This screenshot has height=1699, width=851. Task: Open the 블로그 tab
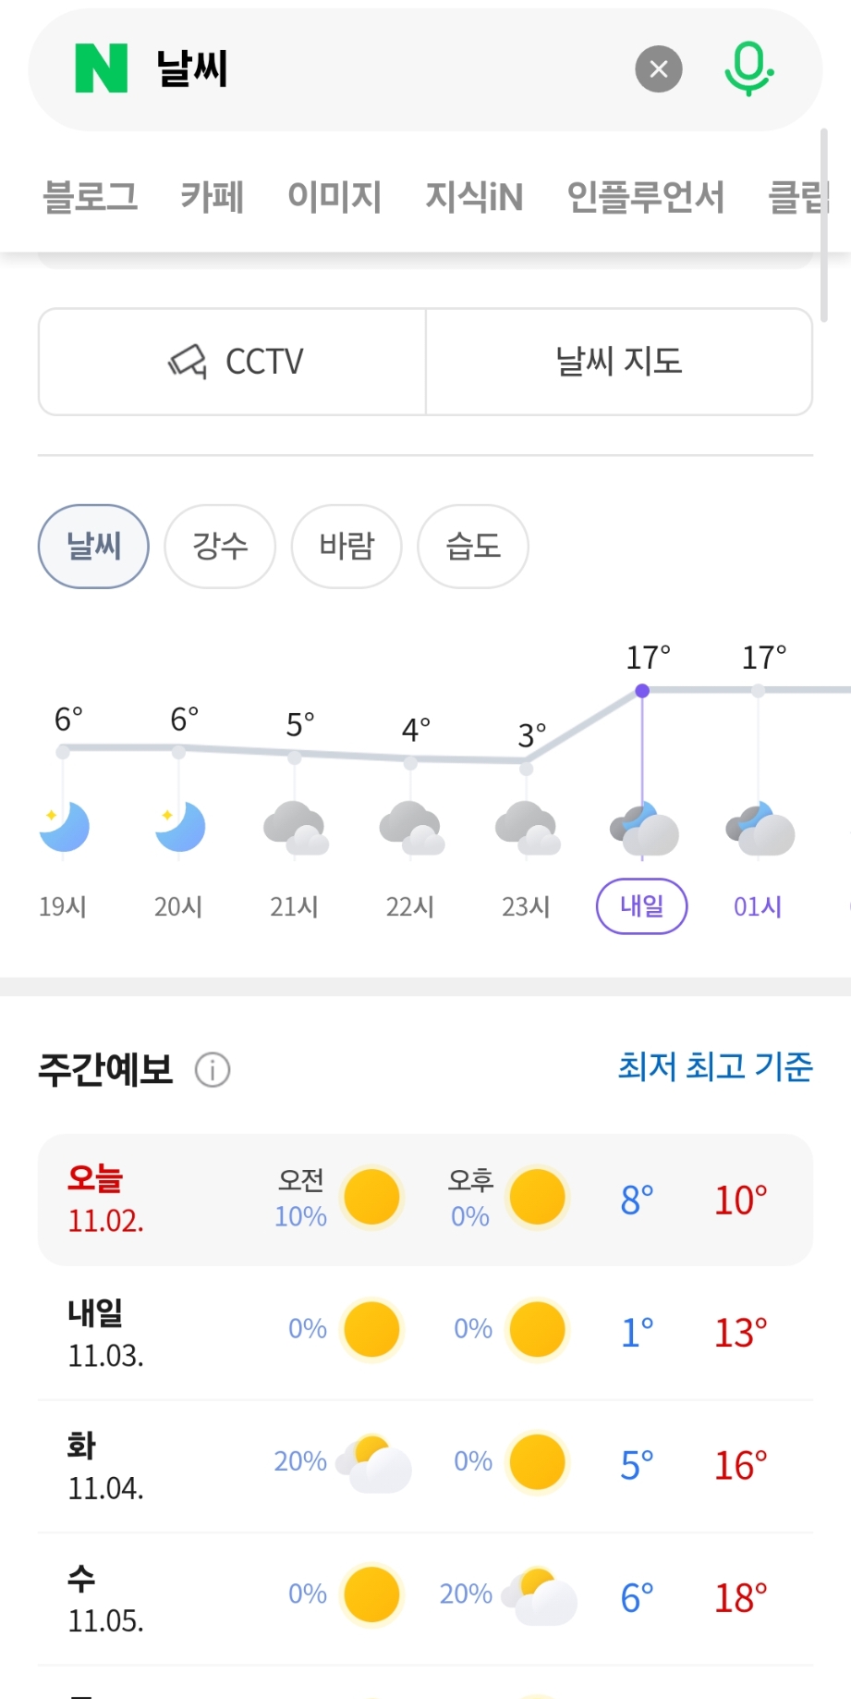pos(91,197)
